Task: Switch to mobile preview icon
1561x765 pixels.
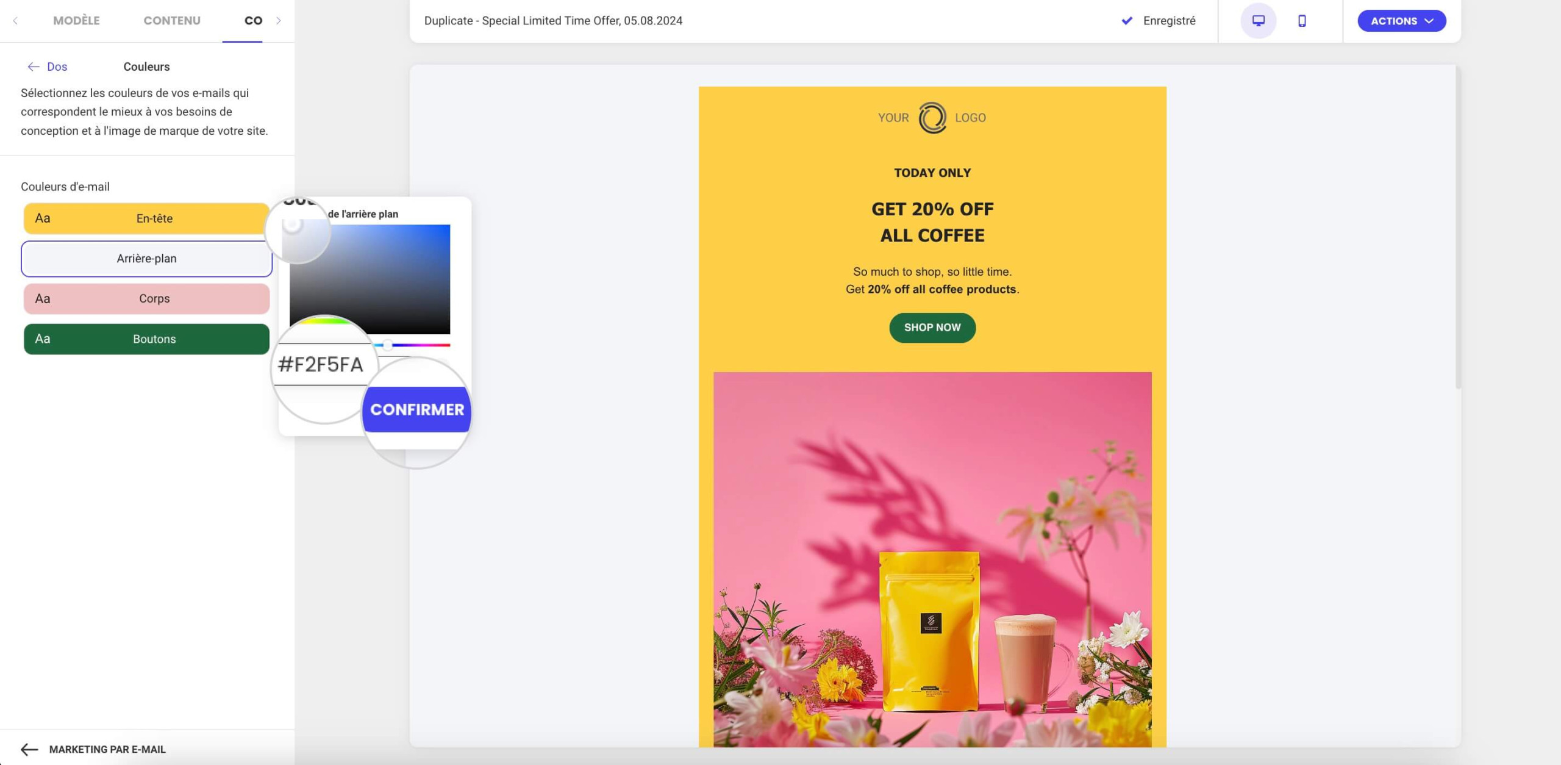Action: pos(1302,21)
